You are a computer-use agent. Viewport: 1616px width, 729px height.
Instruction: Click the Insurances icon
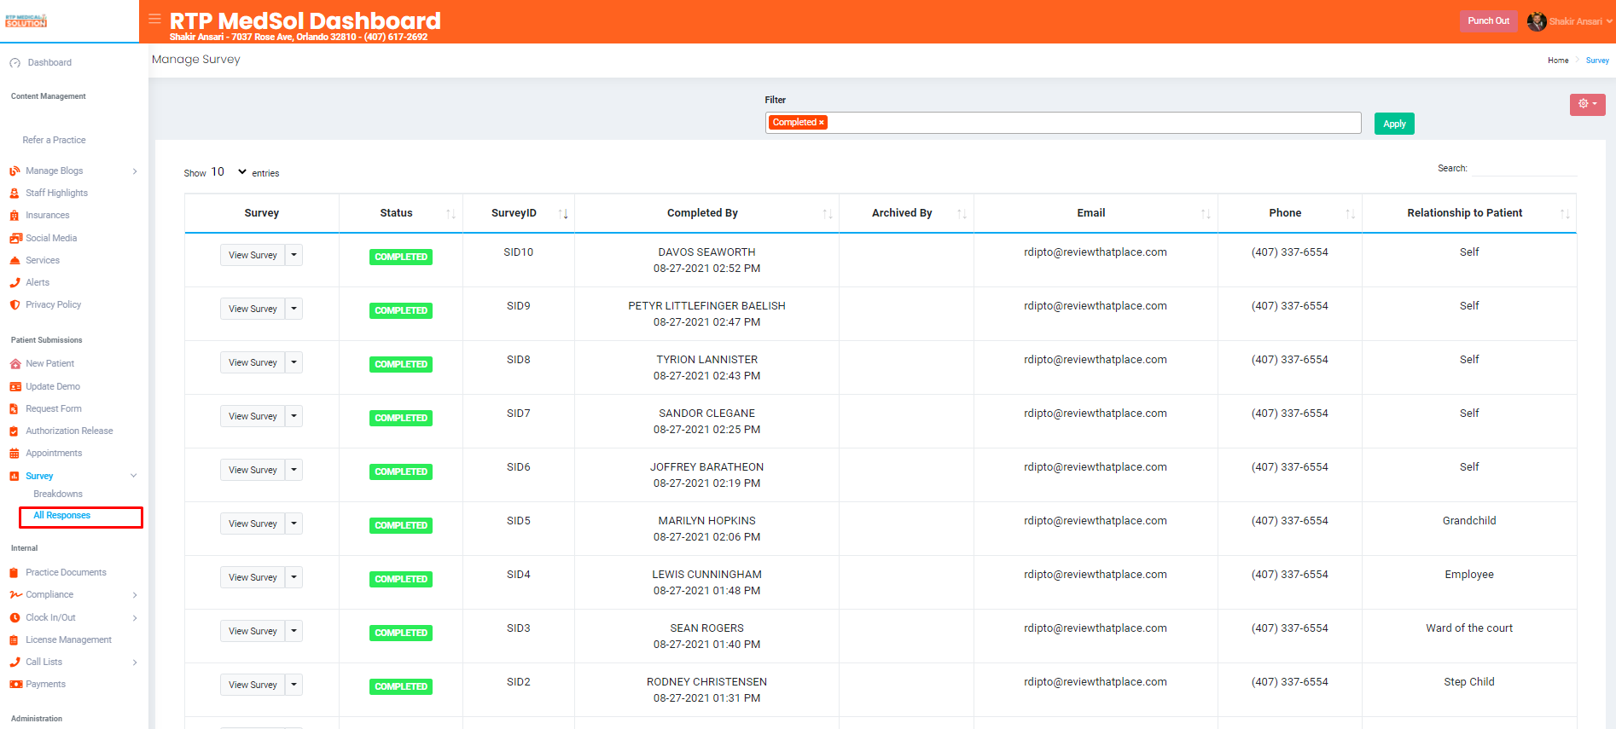click(x=15, y=216)
